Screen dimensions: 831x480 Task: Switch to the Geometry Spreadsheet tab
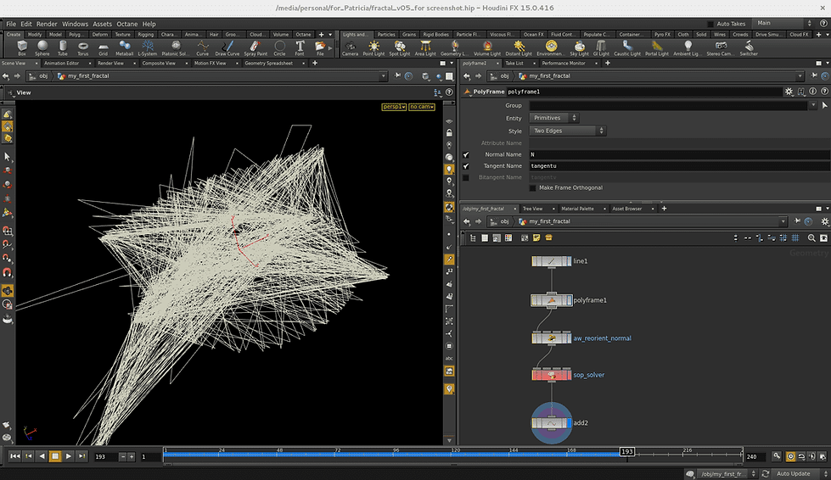click(269, 63)
